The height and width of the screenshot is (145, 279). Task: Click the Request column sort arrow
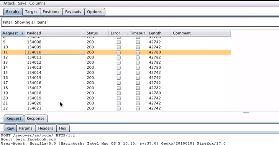pyautogui.click(x=22, y=33)
